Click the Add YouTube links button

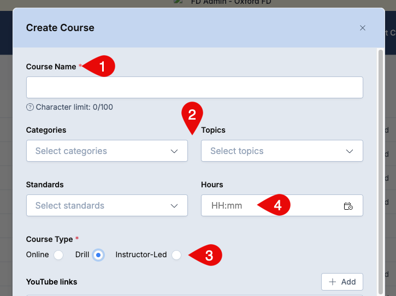342,282
